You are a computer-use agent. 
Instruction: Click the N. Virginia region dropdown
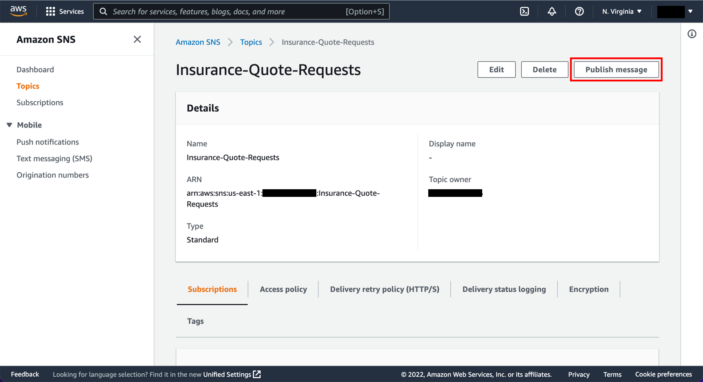[x=621, y=11]
